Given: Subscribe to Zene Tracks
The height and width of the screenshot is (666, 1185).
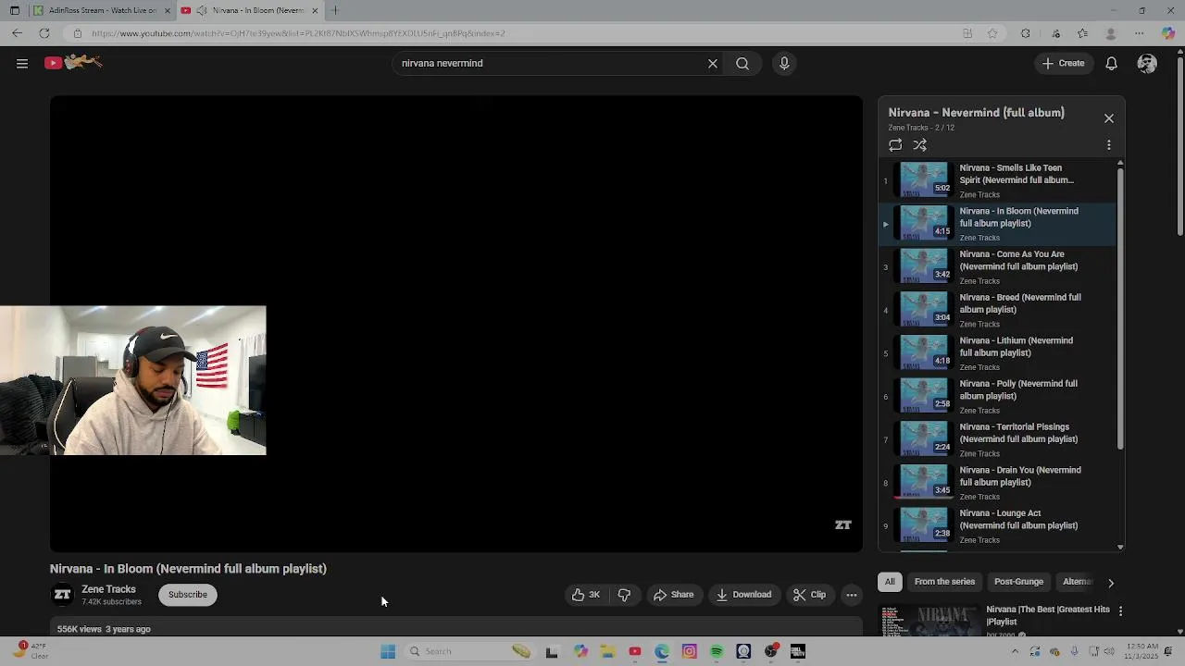Looking at the screenshot, I should click(188, 595).
